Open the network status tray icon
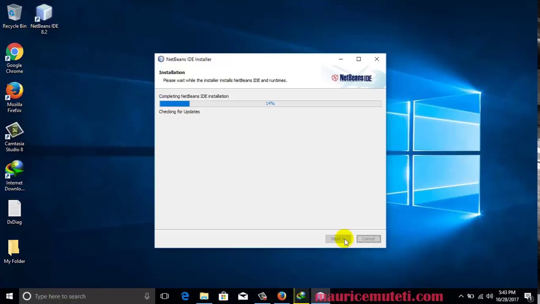 tap(480, 296)
